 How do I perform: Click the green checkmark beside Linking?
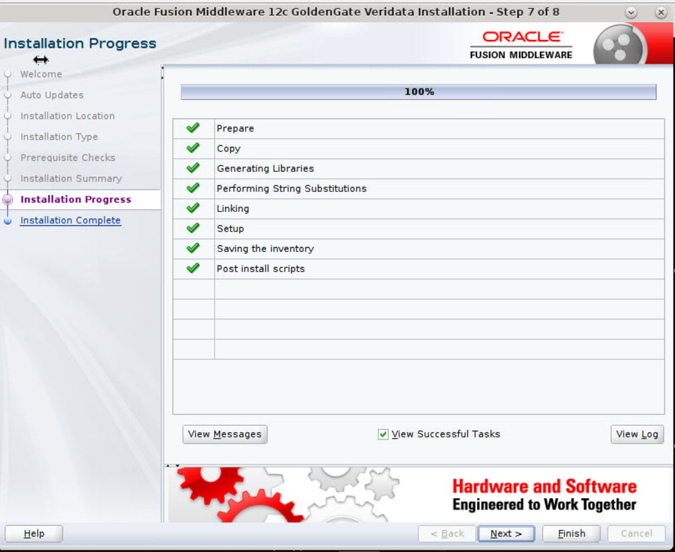(x=193, y=208)
